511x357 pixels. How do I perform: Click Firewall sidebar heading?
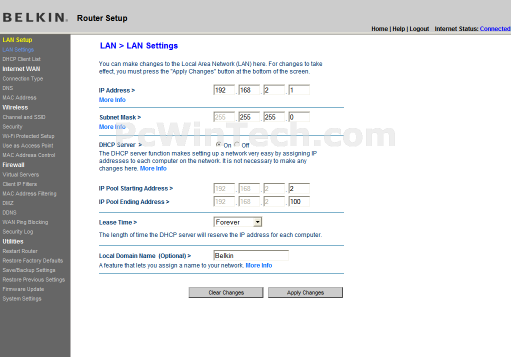pos(13,164)
